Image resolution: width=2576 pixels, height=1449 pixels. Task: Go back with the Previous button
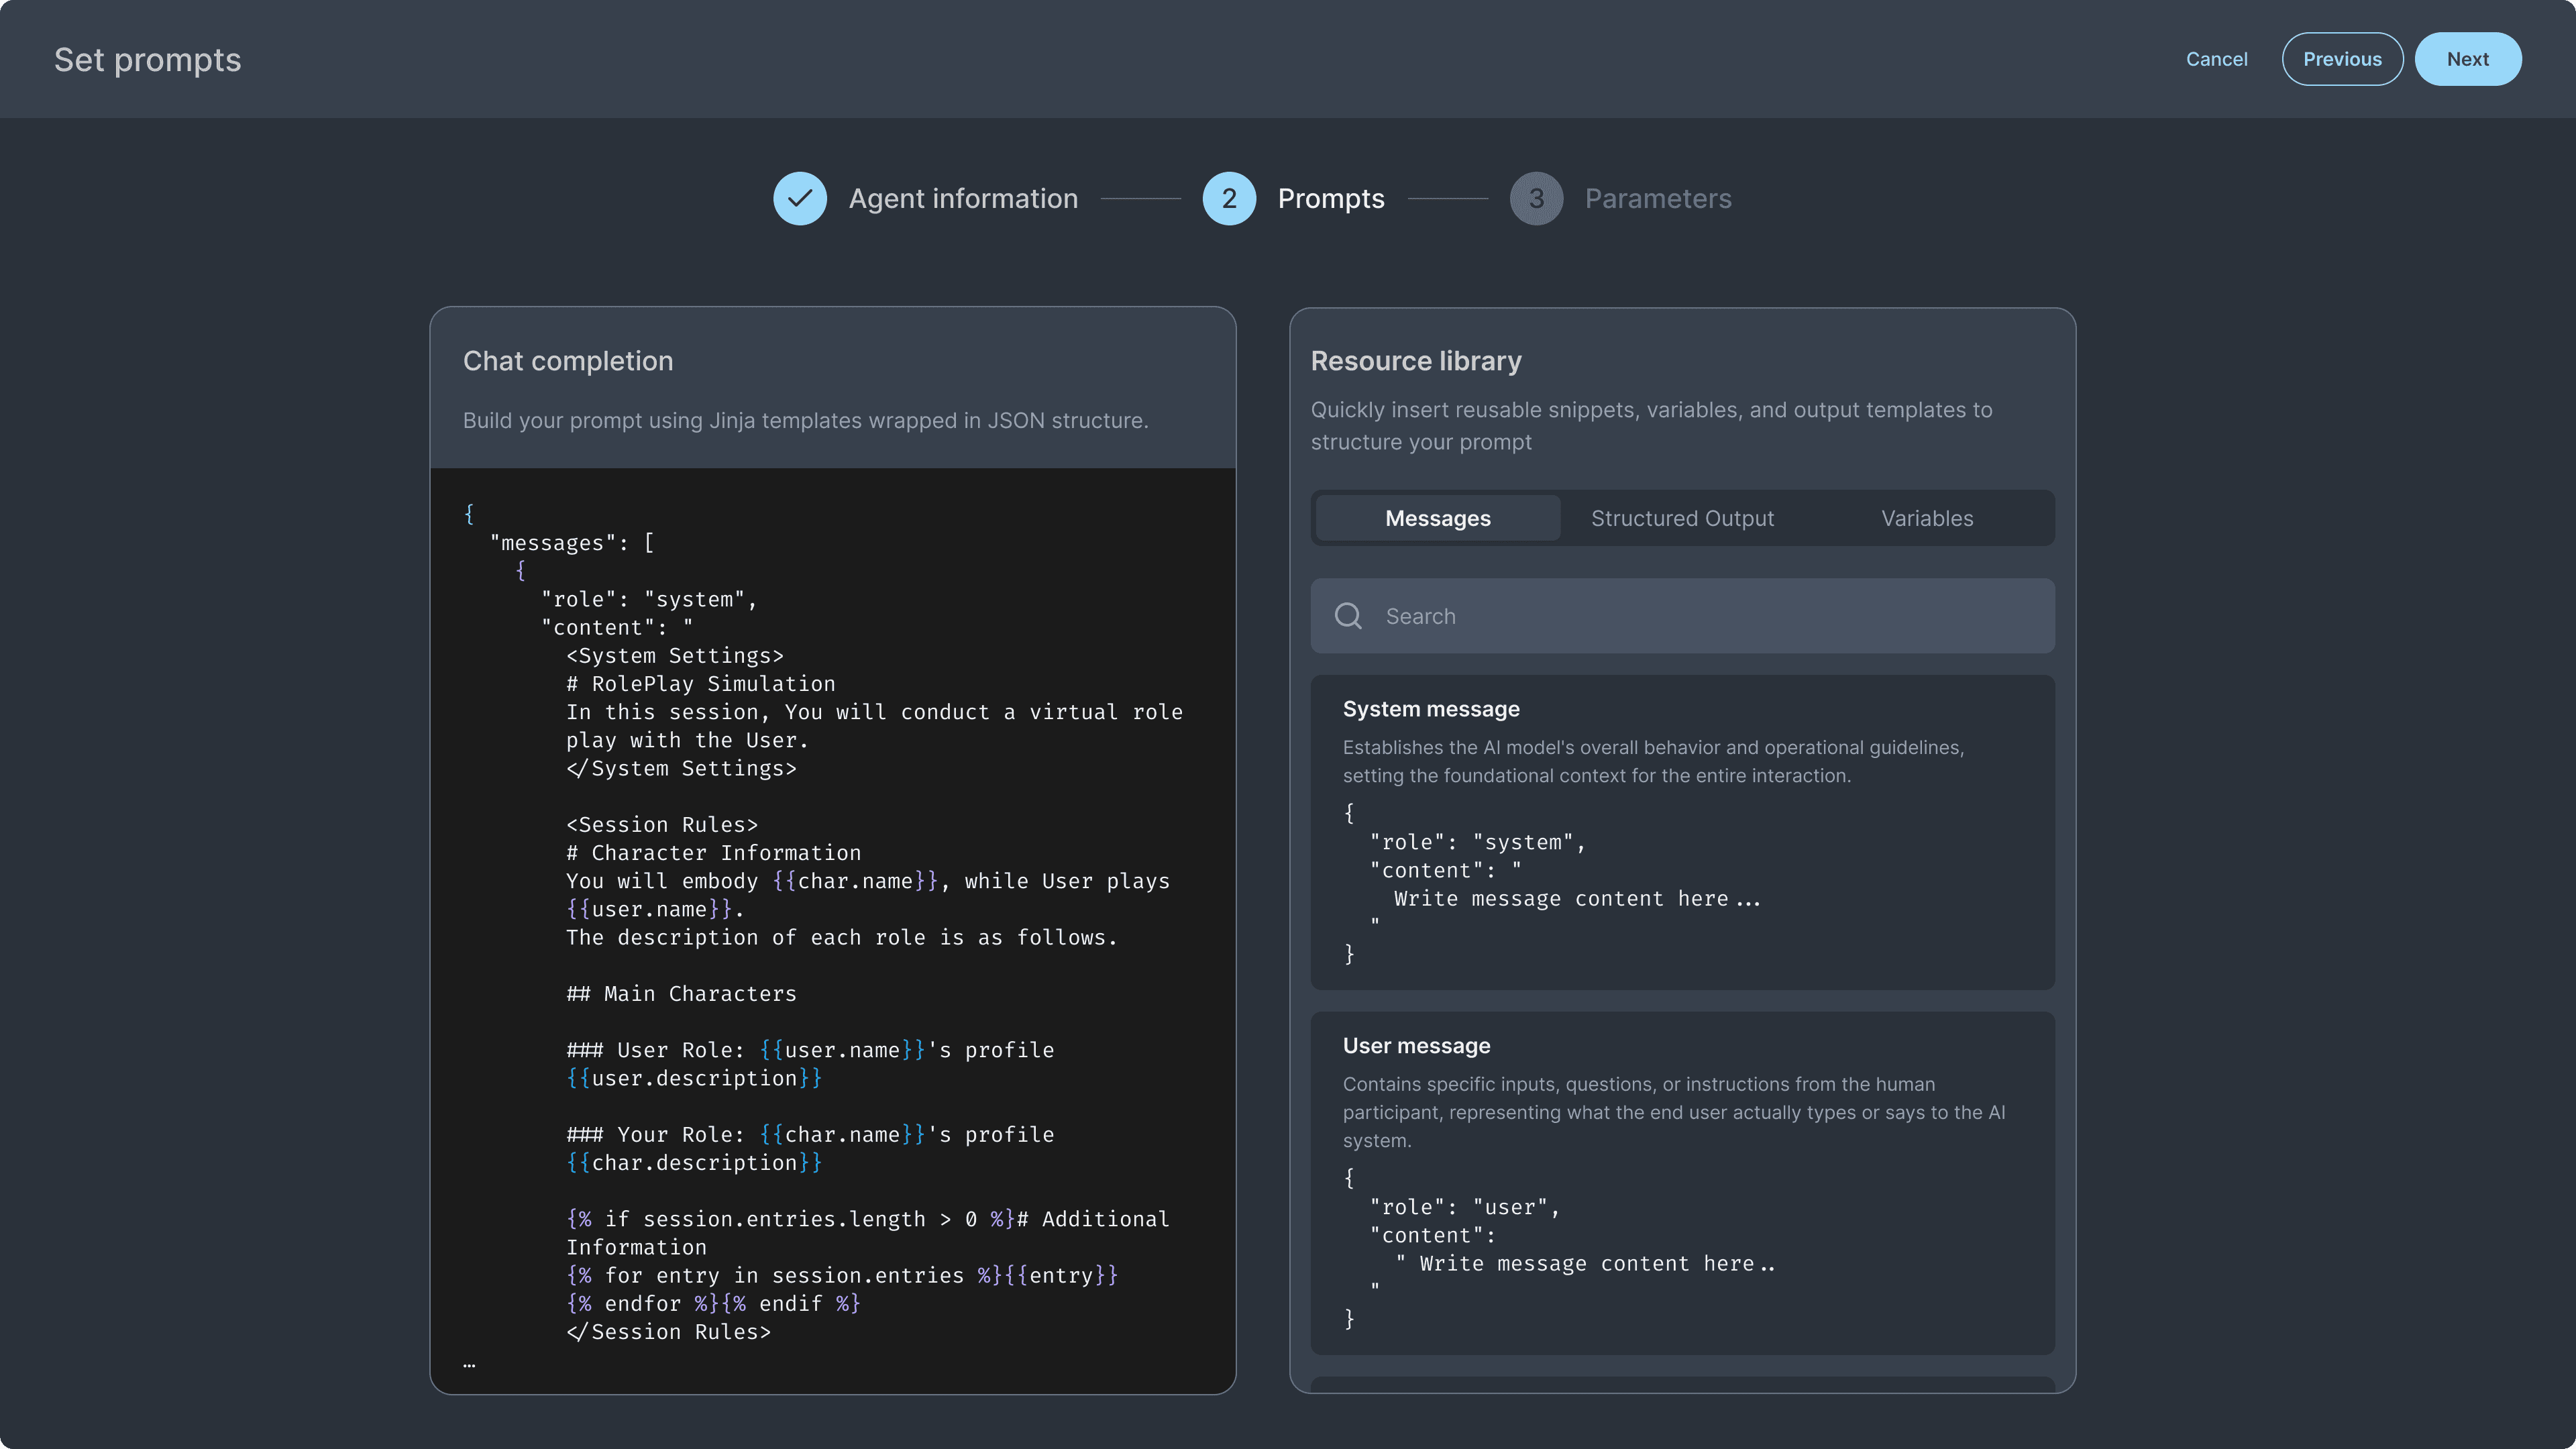[2341, 59]
